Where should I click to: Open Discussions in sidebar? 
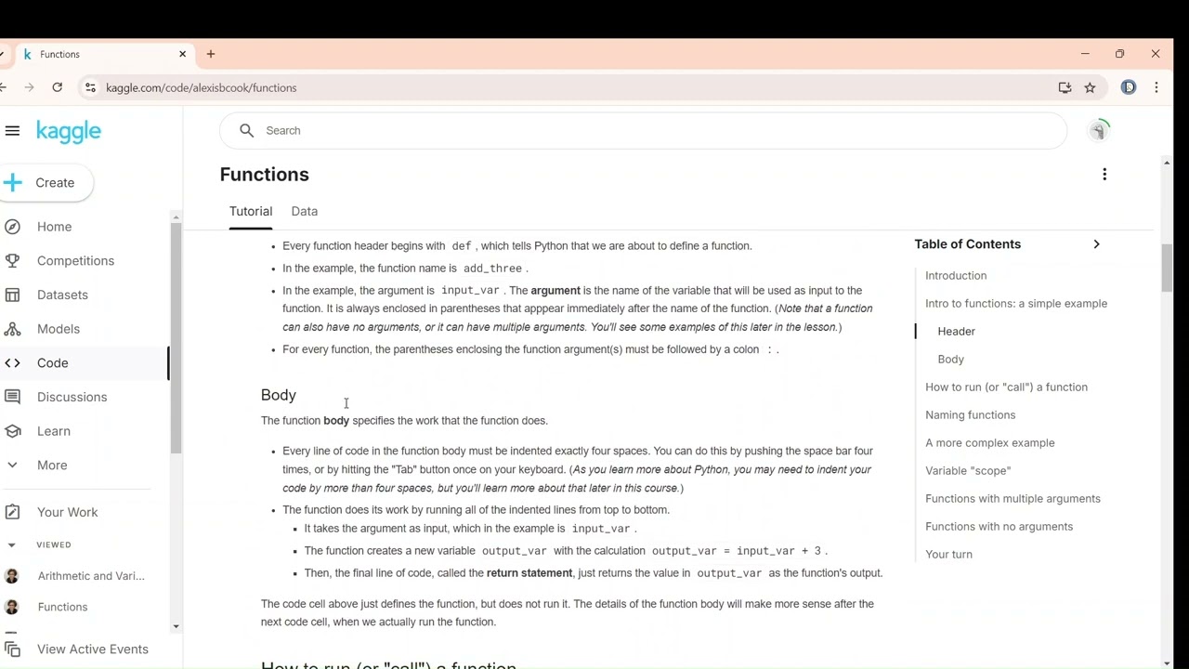pos(72,397)
